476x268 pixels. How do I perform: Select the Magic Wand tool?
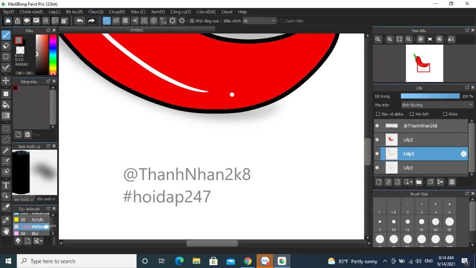tap(6, 150)
